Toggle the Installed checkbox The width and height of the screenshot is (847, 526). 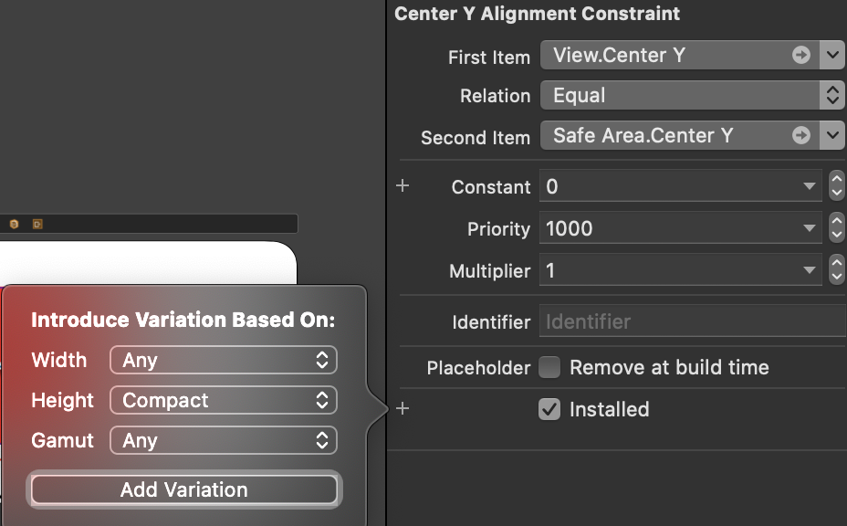(549, 409)
